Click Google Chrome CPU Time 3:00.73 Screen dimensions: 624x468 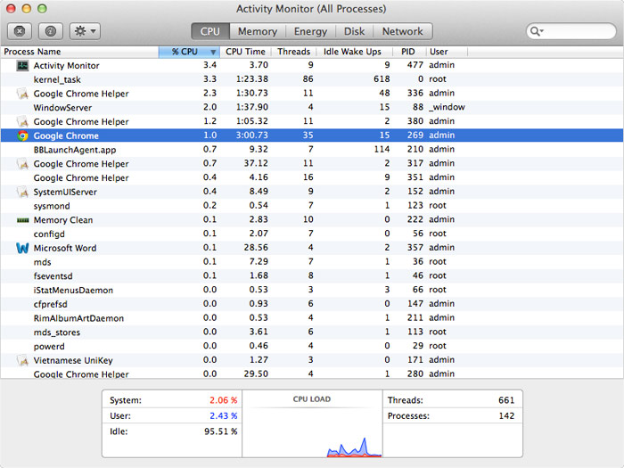tap(252, 135)
